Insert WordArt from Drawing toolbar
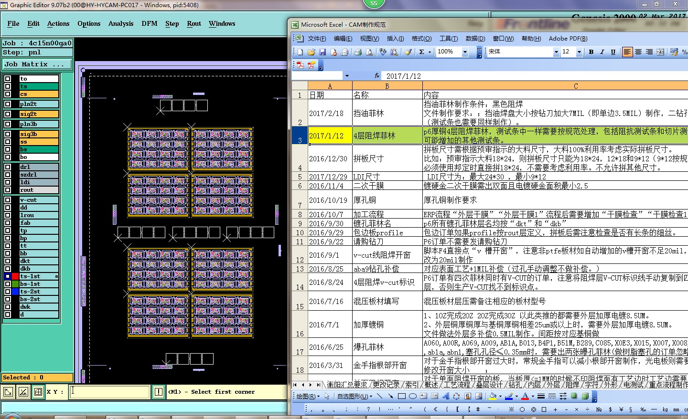 (x=445, y=396)
